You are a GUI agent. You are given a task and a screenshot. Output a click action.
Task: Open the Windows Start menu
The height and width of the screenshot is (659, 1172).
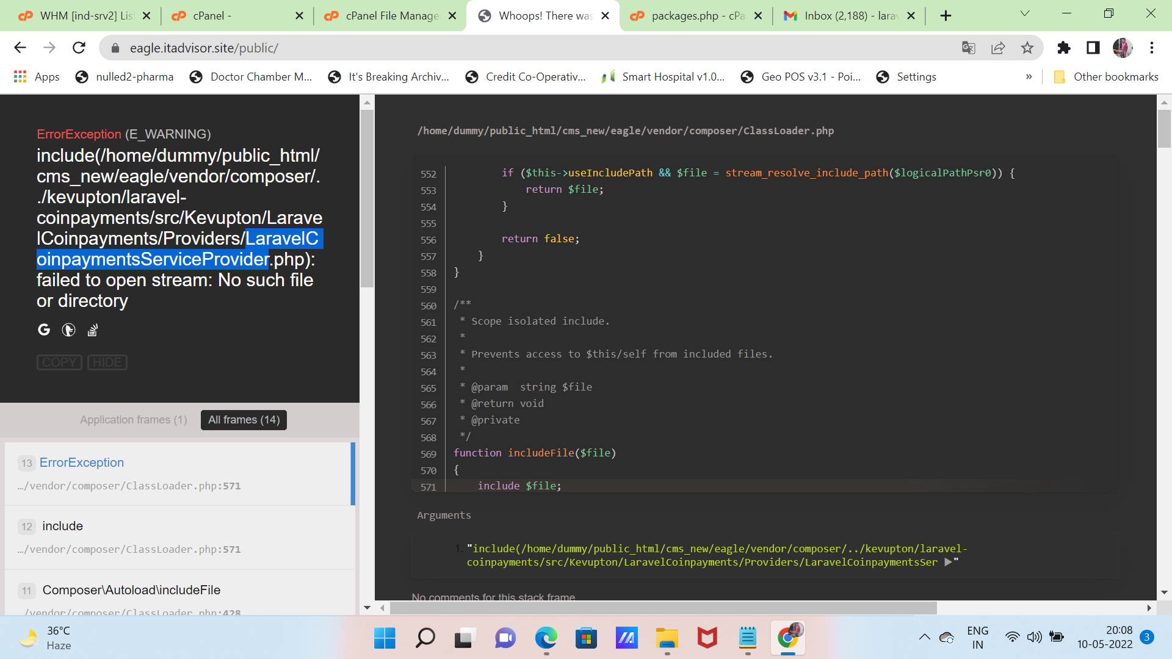tap(385, 638)
